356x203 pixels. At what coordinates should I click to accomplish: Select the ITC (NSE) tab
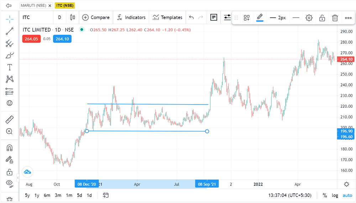[x=65, y=5]
